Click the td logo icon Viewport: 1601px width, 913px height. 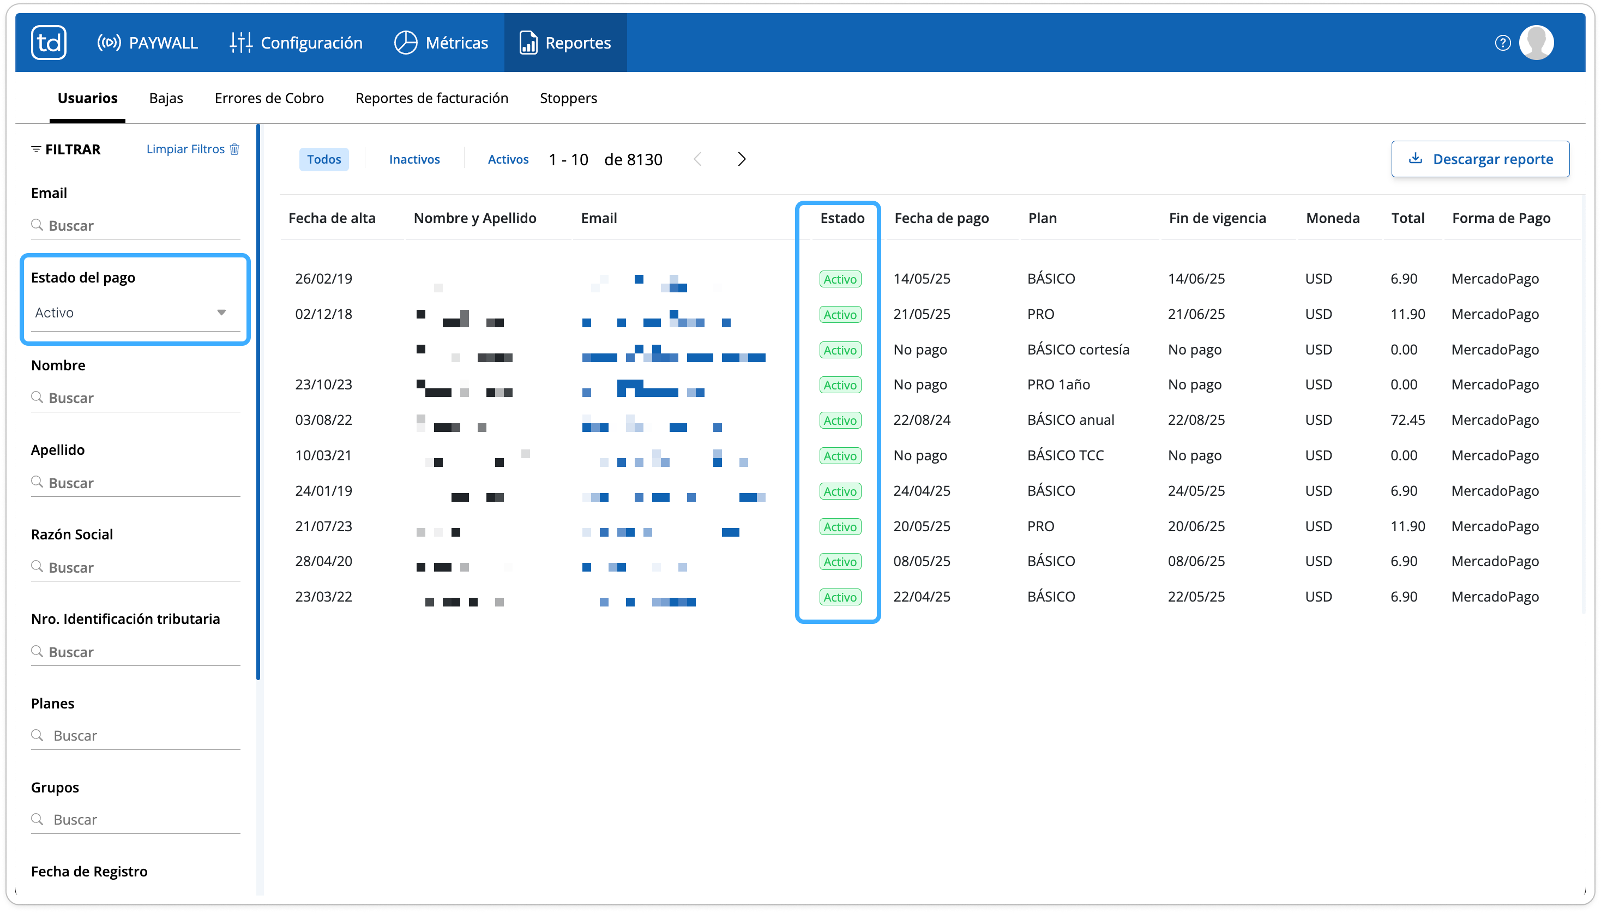pos(49,43)
